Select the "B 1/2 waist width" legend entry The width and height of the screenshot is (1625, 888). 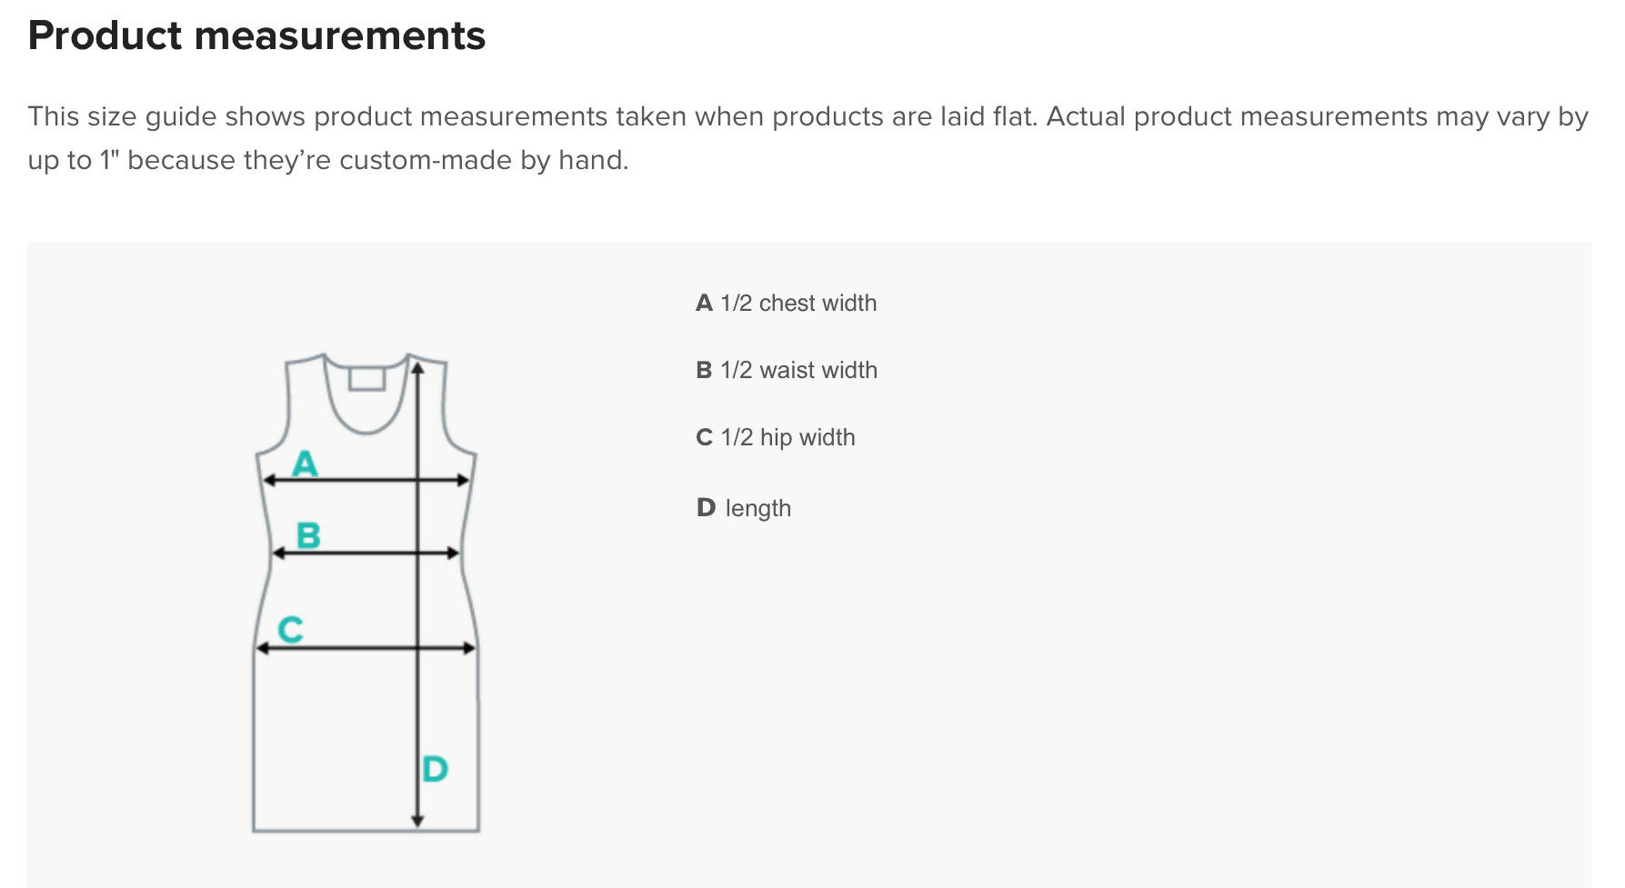(x=786, y=370)
